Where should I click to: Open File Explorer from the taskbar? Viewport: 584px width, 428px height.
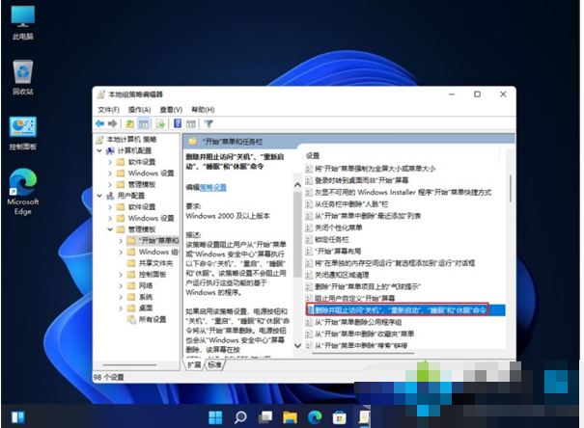[x=290, y=417]
